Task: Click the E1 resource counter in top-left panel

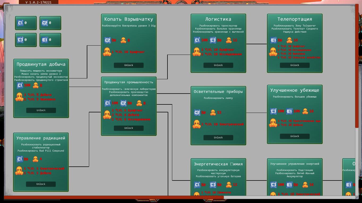Action: pos(50,40)
